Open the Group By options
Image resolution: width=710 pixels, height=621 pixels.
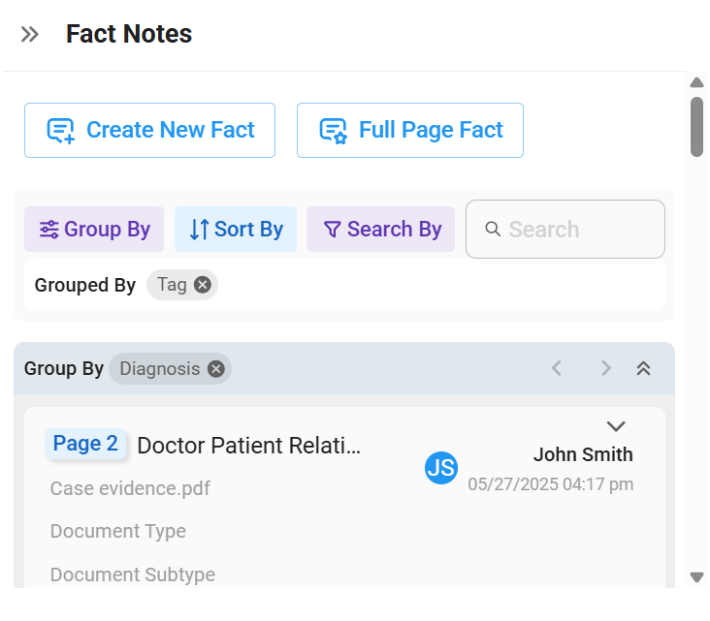coord(94,230)
